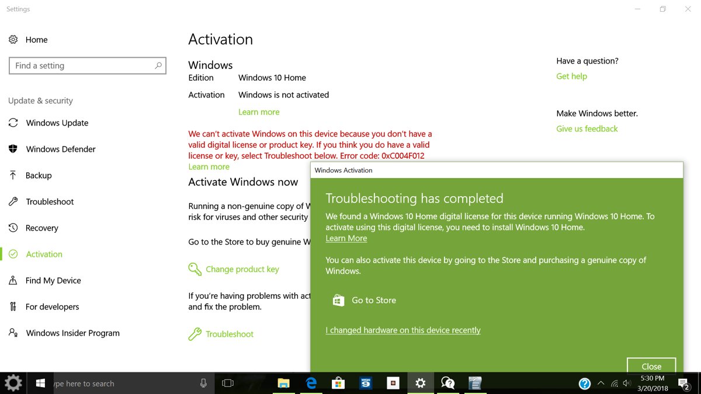This screenshot has height=394, width=701.
Task: Click Learn More in Windows Activation dialog
Action: [346, 238]
